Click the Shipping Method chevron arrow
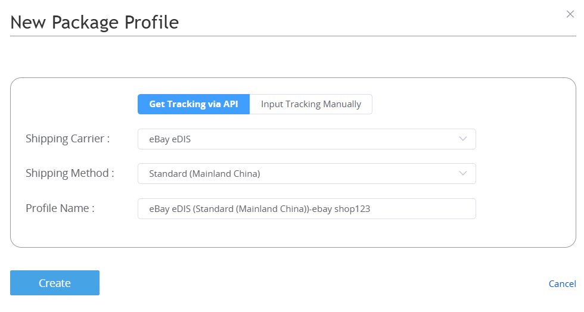 pos(462,173)
